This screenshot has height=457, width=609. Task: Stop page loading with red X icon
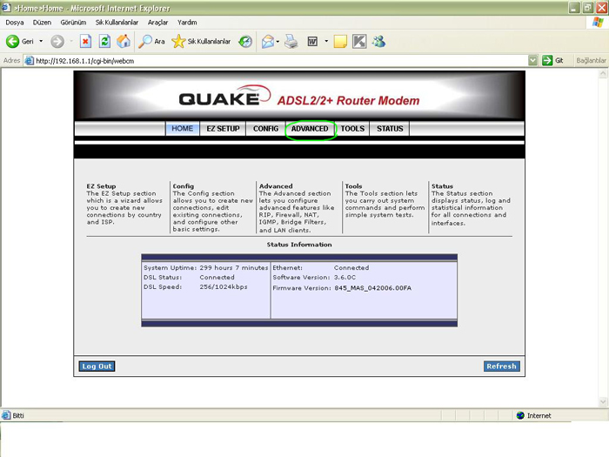(x=85, y=41)
